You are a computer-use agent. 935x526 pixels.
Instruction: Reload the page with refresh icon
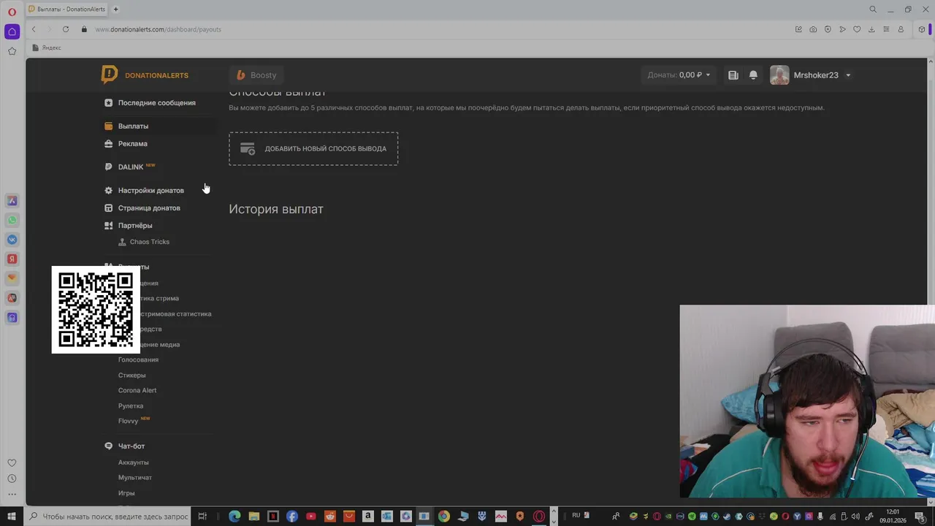66,29
